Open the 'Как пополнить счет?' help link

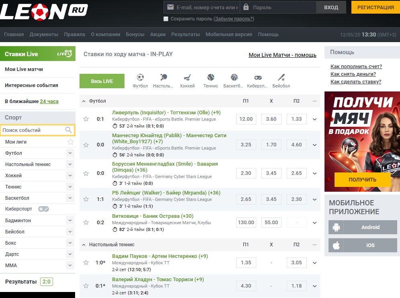tap(356, 67)
